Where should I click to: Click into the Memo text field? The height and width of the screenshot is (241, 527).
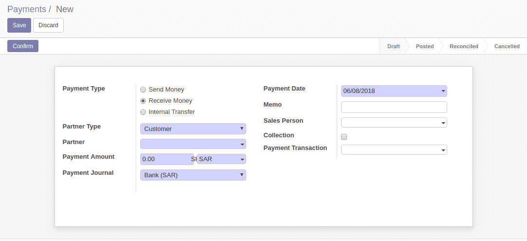pyautogui.click(x=394, y=107)
